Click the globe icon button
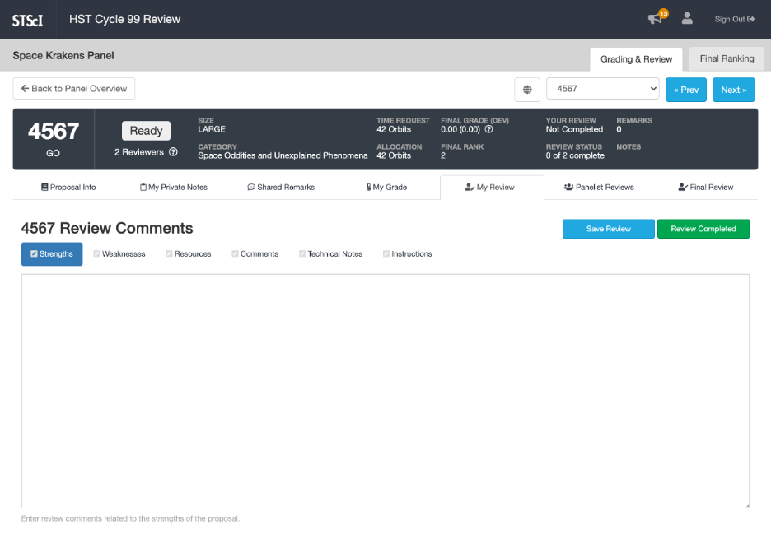The image size is (771, 543). click(x=527, y=89)
